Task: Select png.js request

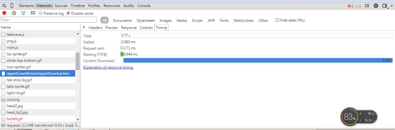Action: click(38, 41)
